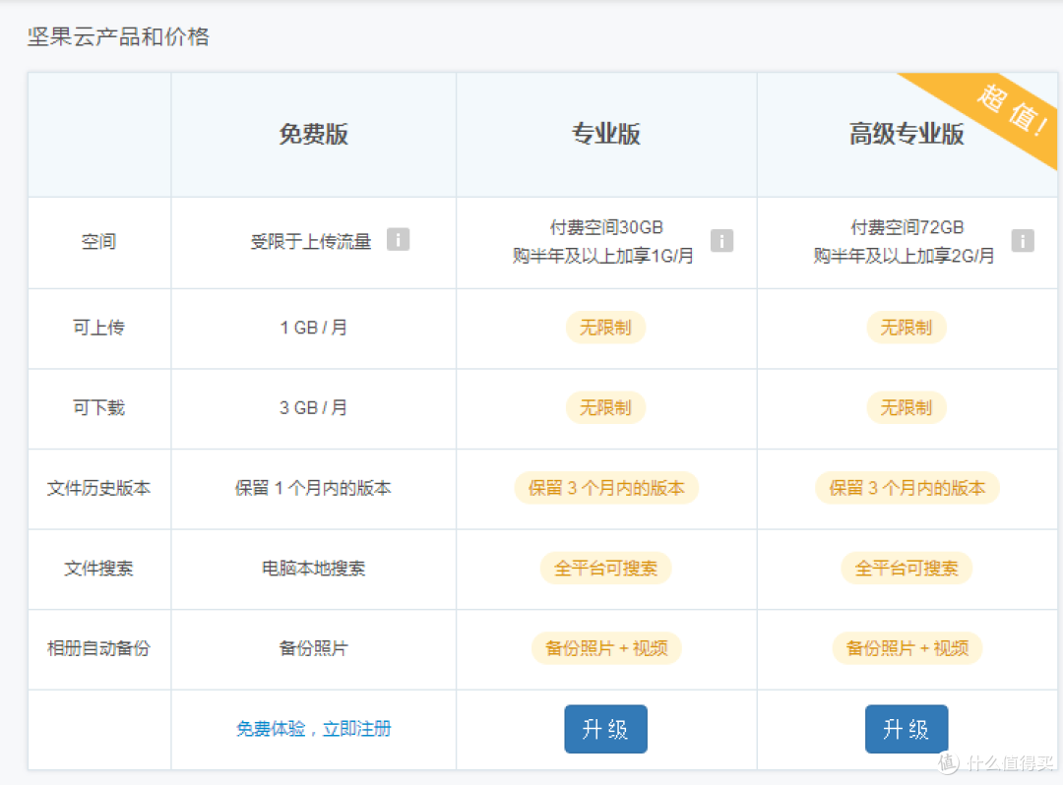The height and width of the screenshot is (785, 1063).
Task: Click the 3 GB / 月 download value
Action: coord(313,407)
